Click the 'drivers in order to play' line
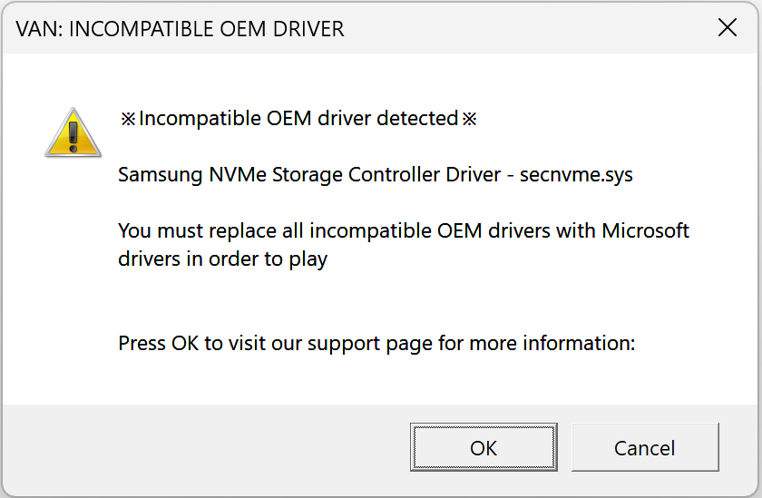 (222, 259)
